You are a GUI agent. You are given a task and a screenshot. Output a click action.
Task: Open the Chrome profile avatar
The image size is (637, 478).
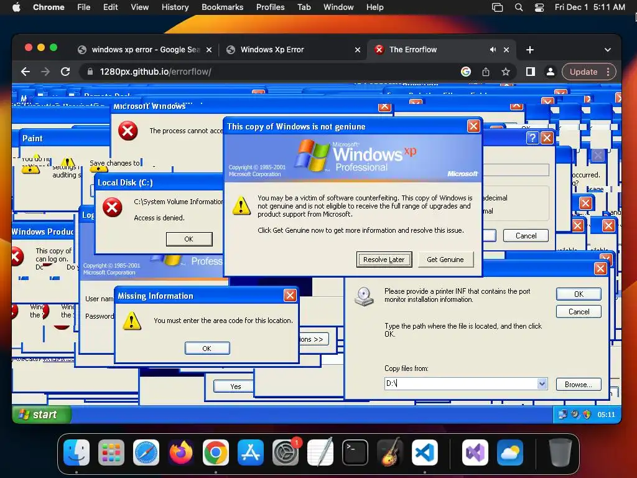coord(551,72)
